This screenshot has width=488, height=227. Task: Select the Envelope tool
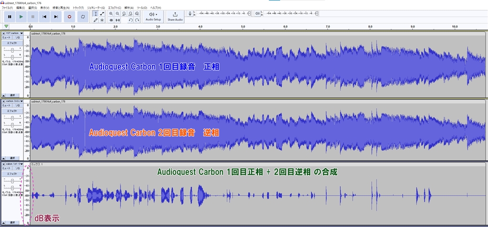(102, 14)
